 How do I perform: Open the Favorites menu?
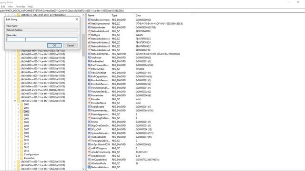coord(20,6)
